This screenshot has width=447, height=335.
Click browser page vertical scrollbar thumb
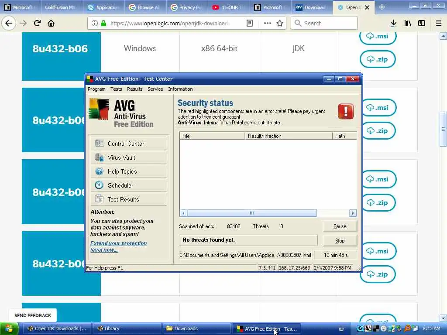[x=443, y=129]
